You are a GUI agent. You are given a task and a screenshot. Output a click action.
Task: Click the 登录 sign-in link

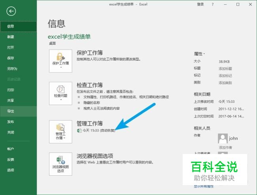point(200,4)
